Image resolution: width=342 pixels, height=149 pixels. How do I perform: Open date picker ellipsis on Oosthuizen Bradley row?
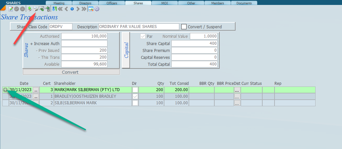coord(36,96)
